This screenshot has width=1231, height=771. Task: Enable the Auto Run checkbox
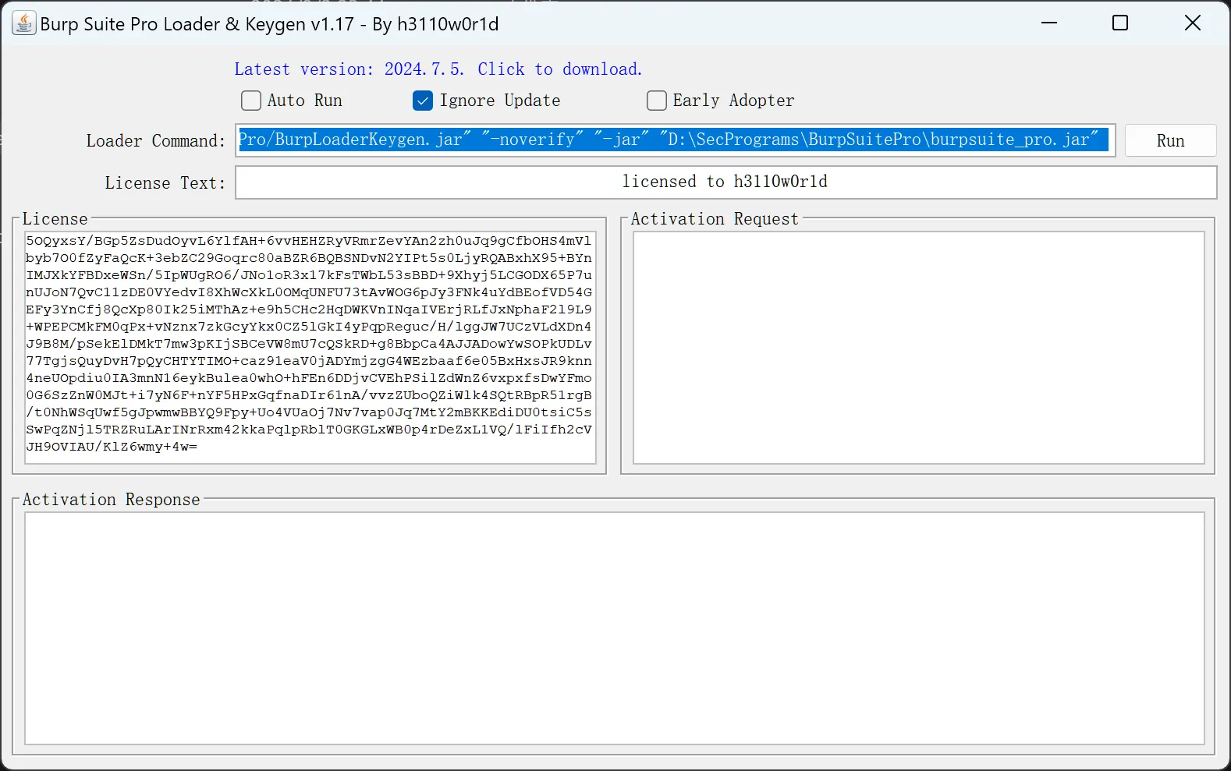251,101
